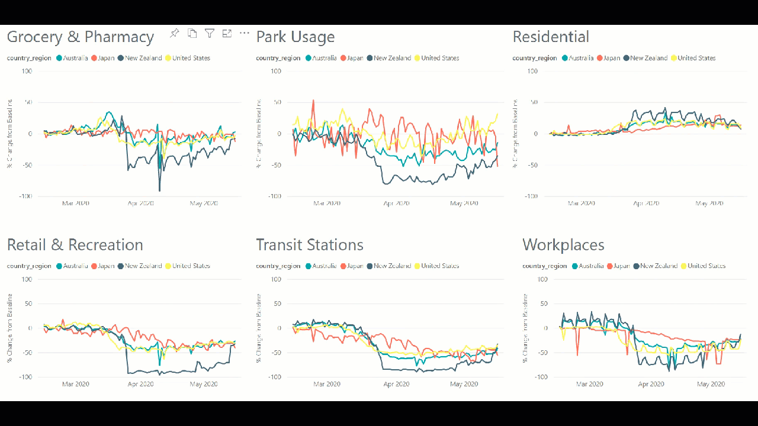Screen dimensions: 758x426
Task: Click the Park Usage chart title
Action: click(x=296, y=37)
